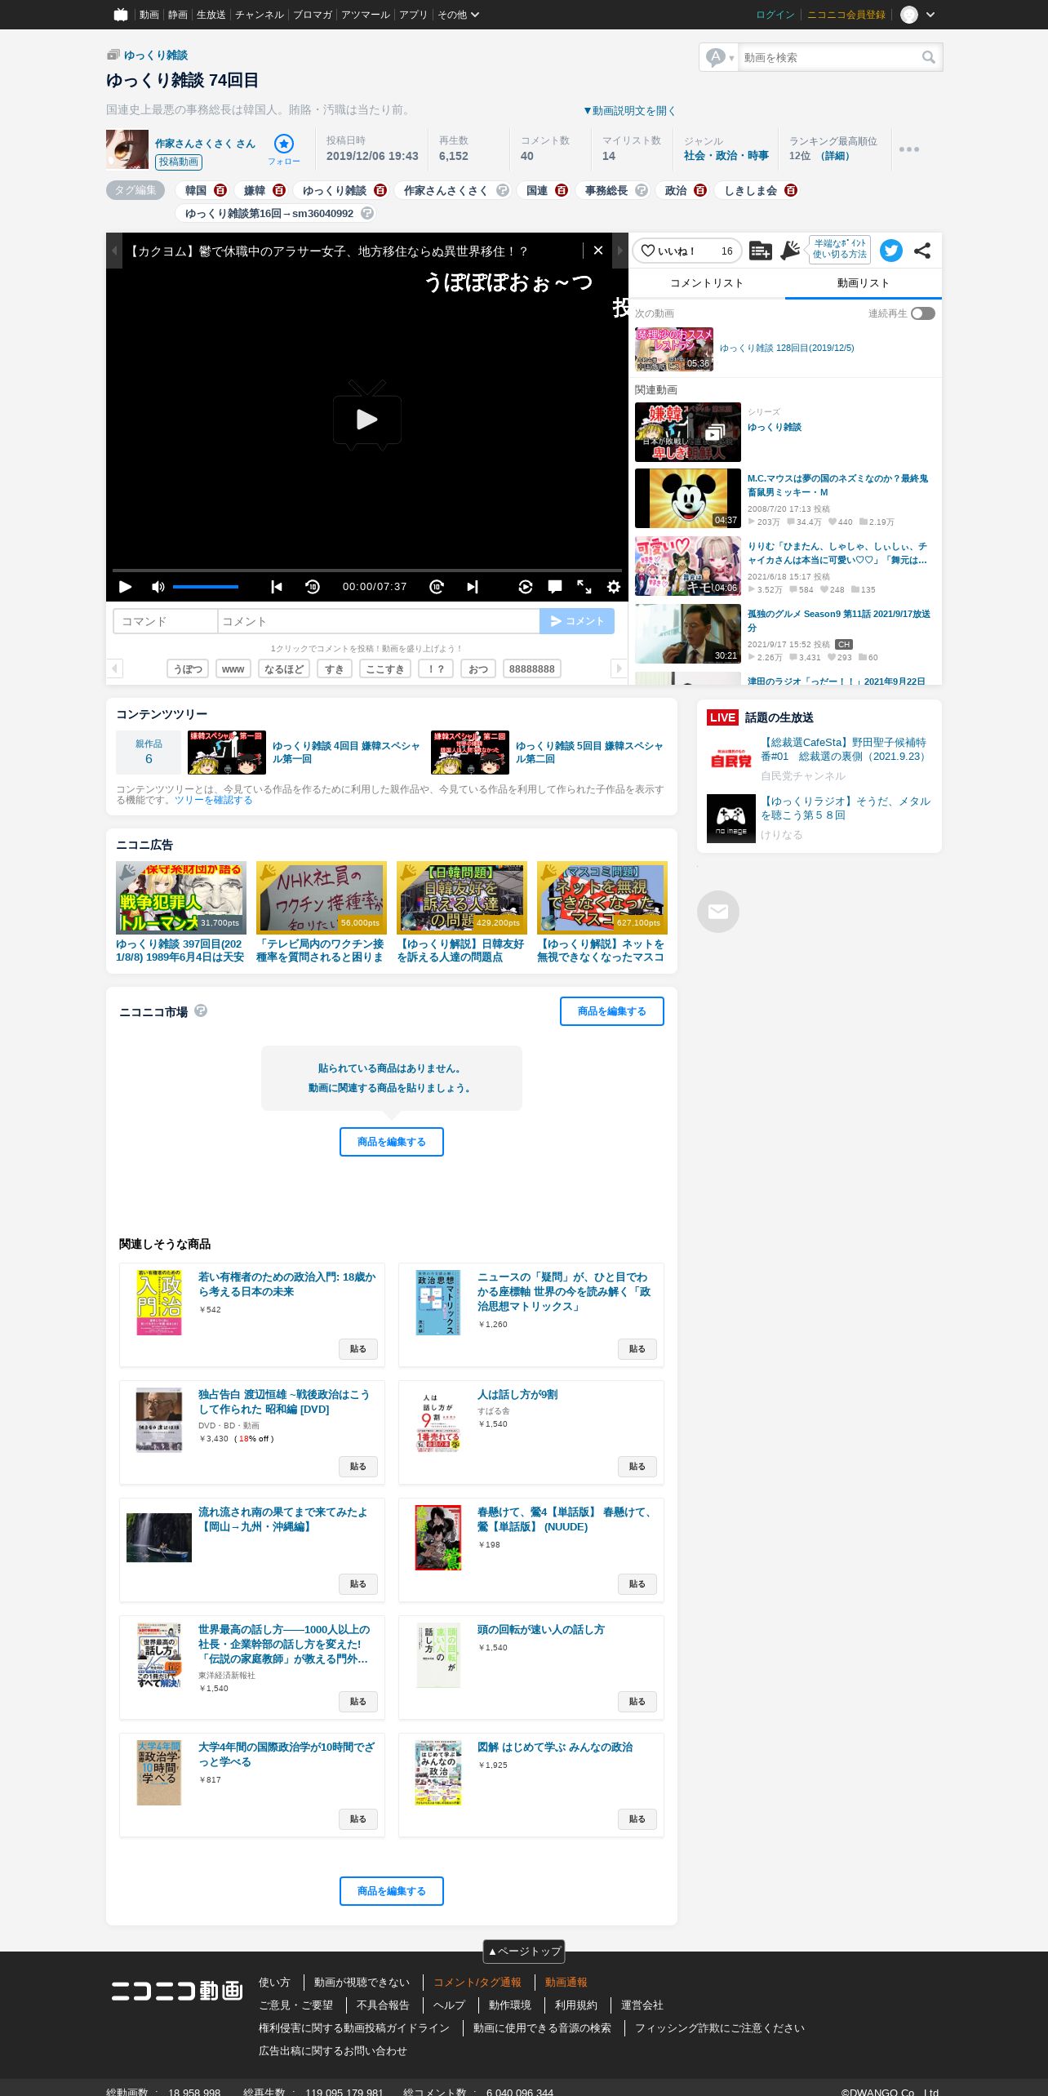1048x2096 pixels.
Task: Skip to next video icon
Action: (473, 586)
